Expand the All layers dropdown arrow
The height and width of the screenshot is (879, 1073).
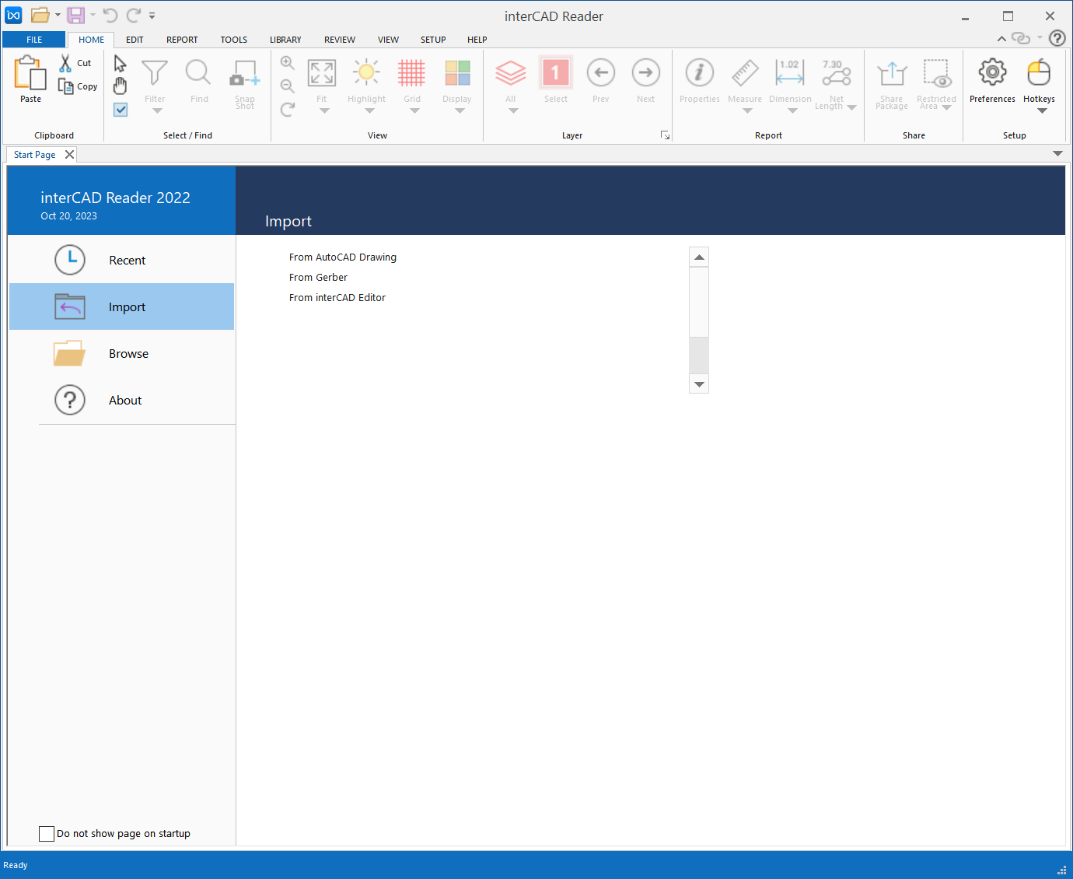pyautogui.click(x=513, y=110)
